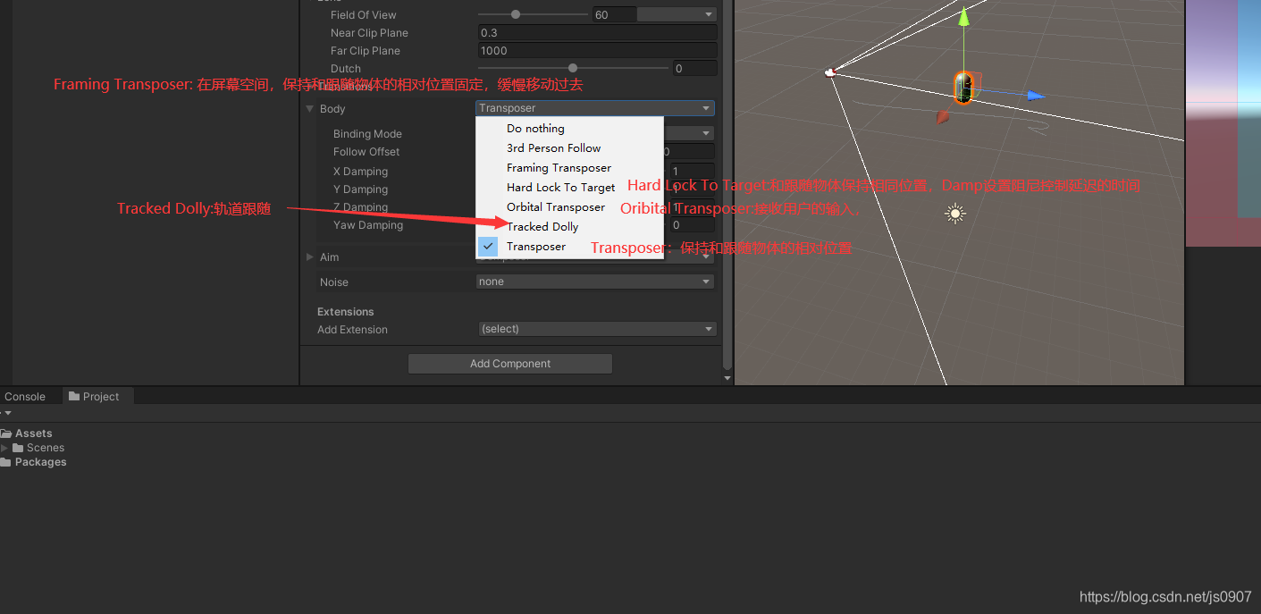Image resolution: width=1261 pixels, height=614 pixels.
Task: Switch to the Console tab
Action: [x=25, y=397]
